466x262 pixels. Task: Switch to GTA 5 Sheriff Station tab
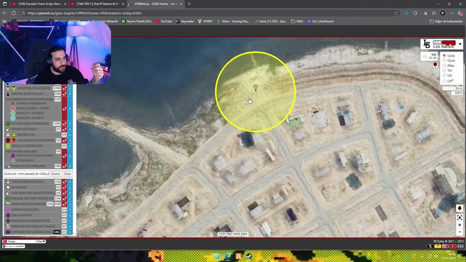[97, 4]
